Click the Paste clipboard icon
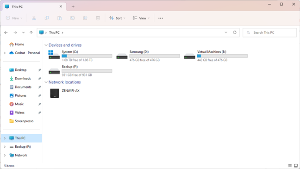This screenshot has height=169, width=300. pyautogui.click(x=60, y=18)
